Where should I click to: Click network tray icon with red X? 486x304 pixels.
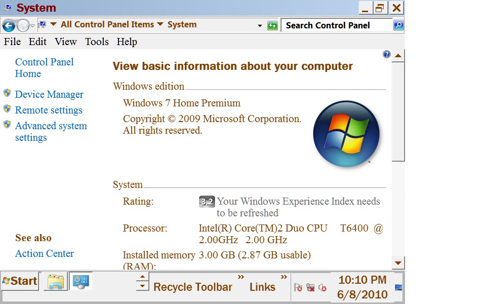pos(310,288)
